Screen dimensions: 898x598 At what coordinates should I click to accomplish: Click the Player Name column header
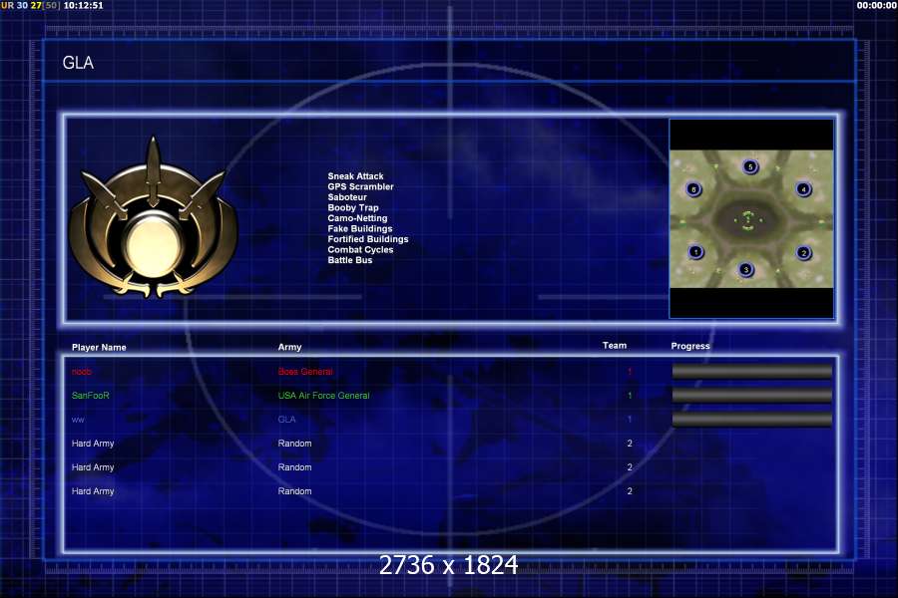[x=99, y=348]
